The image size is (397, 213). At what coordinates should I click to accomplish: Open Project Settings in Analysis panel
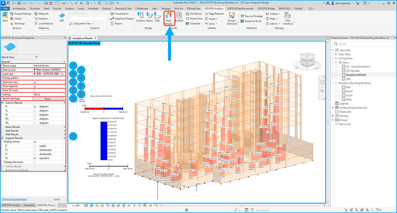21,14
